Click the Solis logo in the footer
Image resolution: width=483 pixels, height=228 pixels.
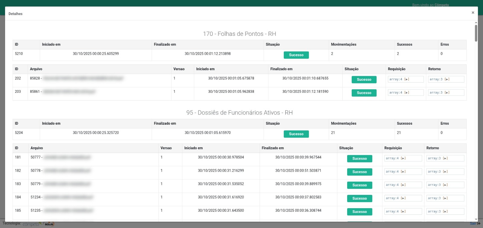coord(49,224)
